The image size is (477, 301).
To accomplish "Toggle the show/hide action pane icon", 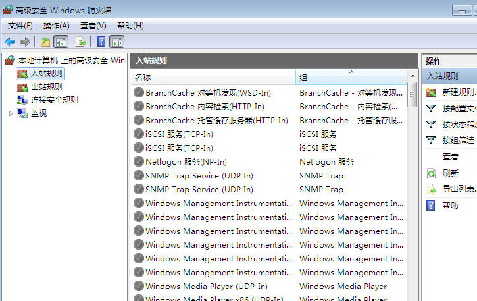I will (x=117, y=41).
